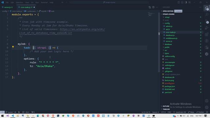210x118 pixels.
Task: Click the Windows Start button
Action: pyautogui.click(x=2, y=116)
